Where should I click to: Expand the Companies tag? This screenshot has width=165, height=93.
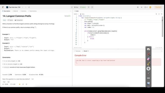19,20
